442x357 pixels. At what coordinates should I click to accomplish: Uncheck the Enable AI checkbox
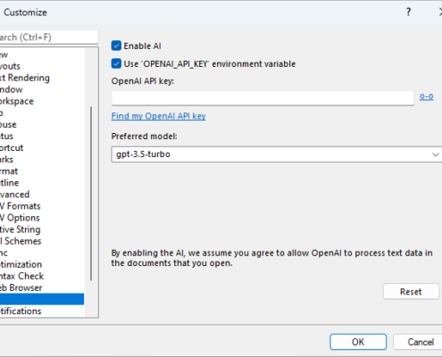coord(116,46)
